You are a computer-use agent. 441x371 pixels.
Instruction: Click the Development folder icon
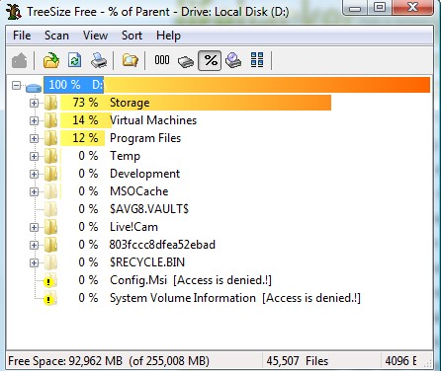tap(50, 174)
